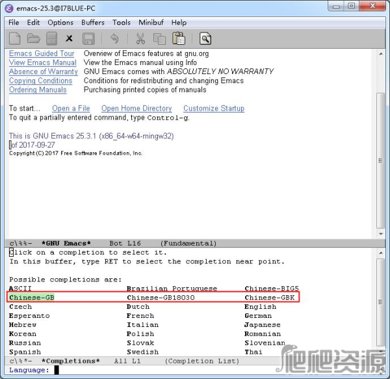Open the File menu
Viewport: 390px width, 379px height.
click(x=14, y=23)
